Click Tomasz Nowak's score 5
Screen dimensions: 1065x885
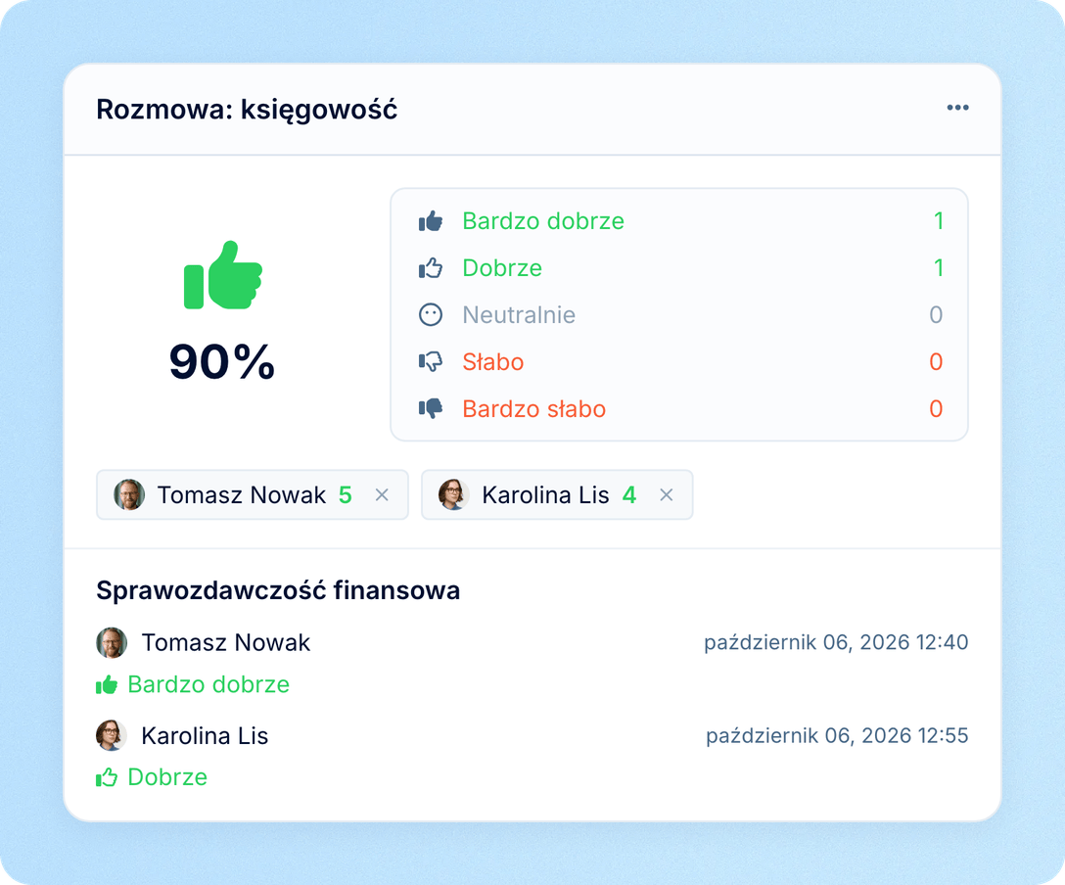tap(345, 495)
